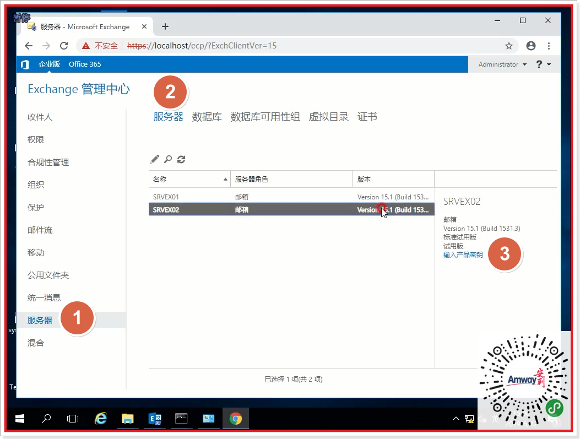580x439 pixels.
Task: Show hidden tray icons chevron
Action: point(456,419)
